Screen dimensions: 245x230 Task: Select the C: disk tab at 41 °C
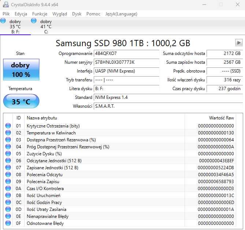coord(46,26)
